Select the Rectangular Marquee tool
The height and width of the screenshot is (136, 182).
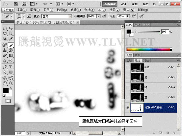pyautogui.click(x=5, y=28)
